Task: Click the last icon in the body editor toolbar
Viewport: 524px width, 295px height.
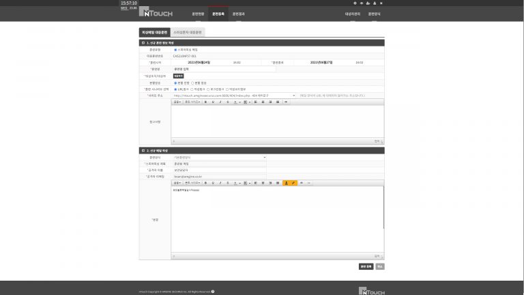Action: point(309,183)
